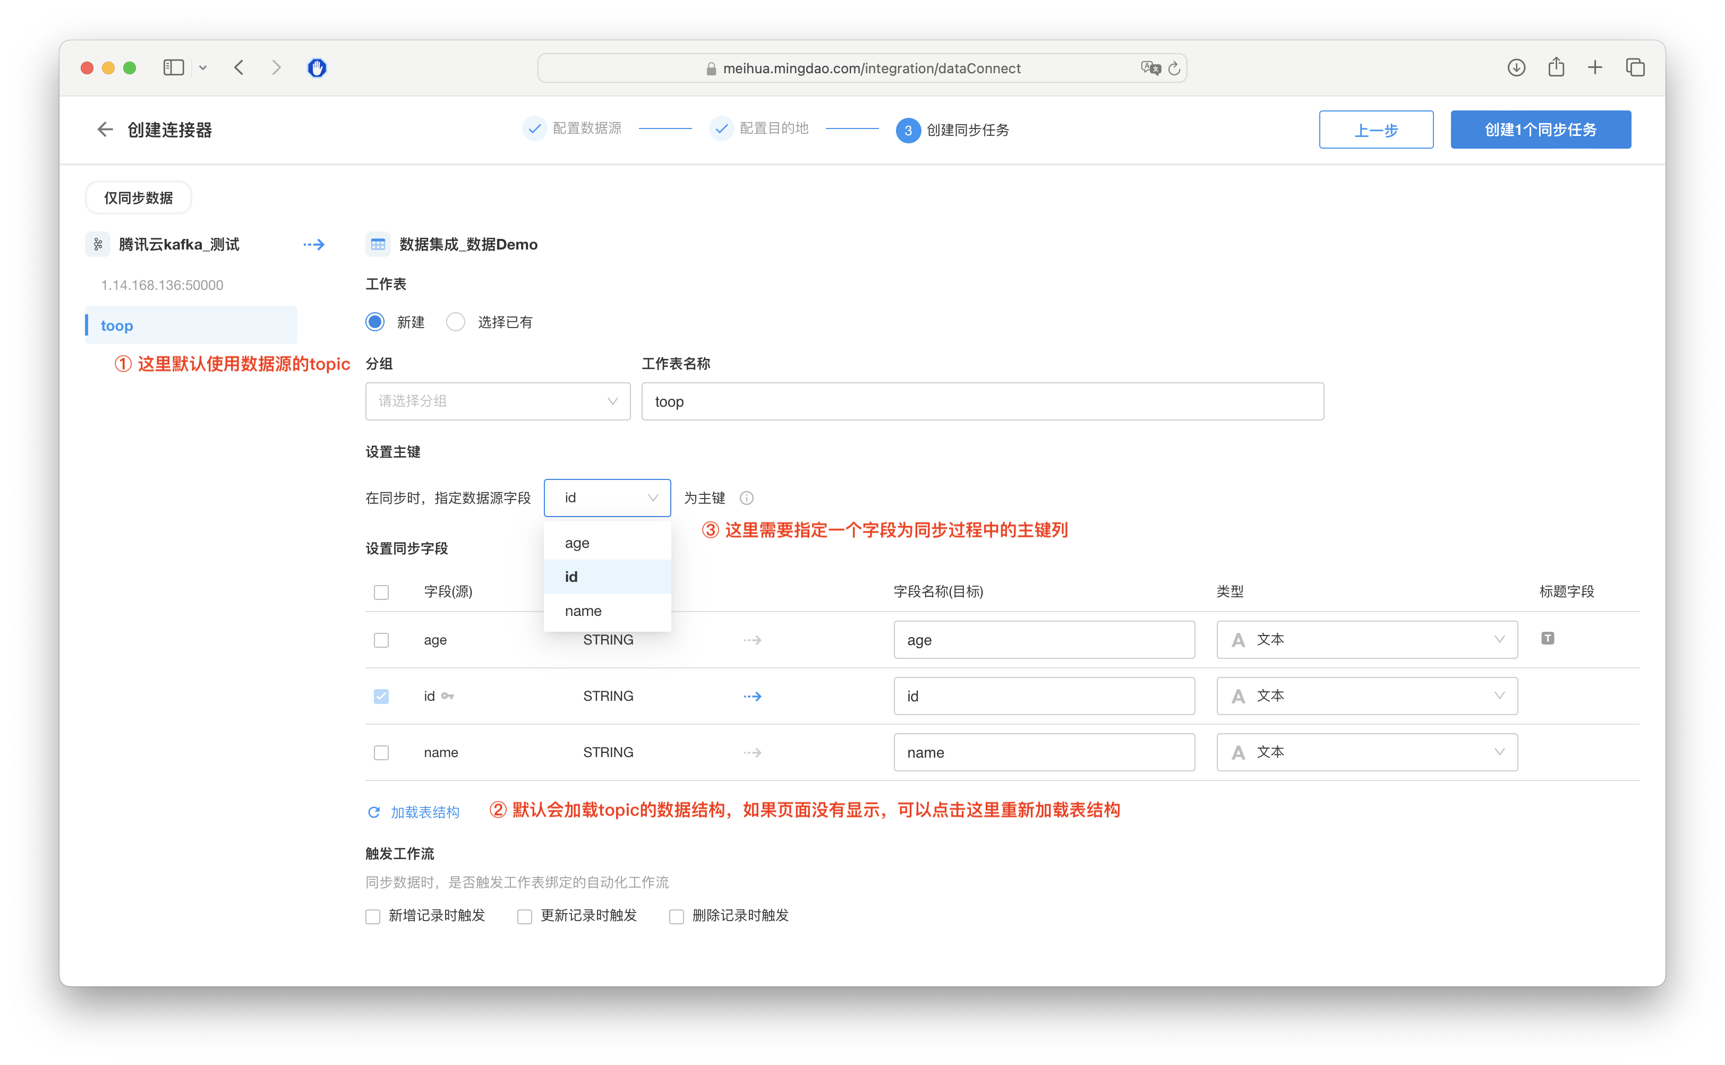
Task: Select age in the primary key dropdown list
Action: [577, 543]
